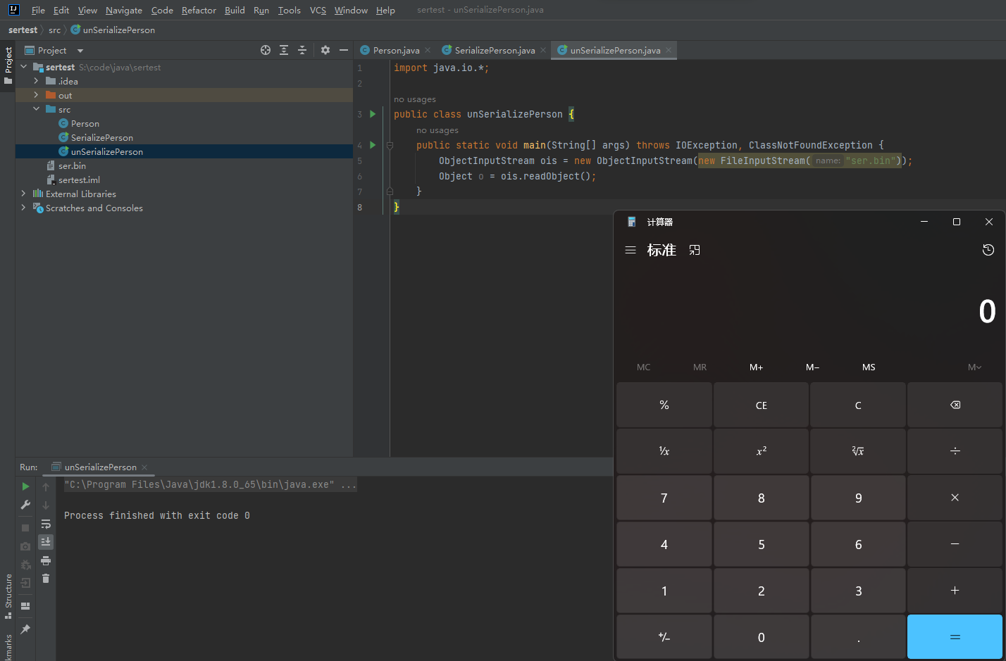Click calculator C clear button
The height and width of the screenshot is (661, 1006).
click(x=858, y=405)
